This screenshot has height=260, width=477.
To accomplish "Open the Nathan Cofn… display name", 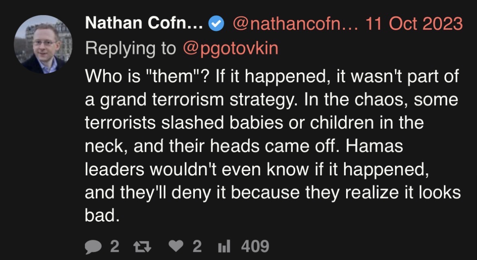I will (x=144, y=23).
